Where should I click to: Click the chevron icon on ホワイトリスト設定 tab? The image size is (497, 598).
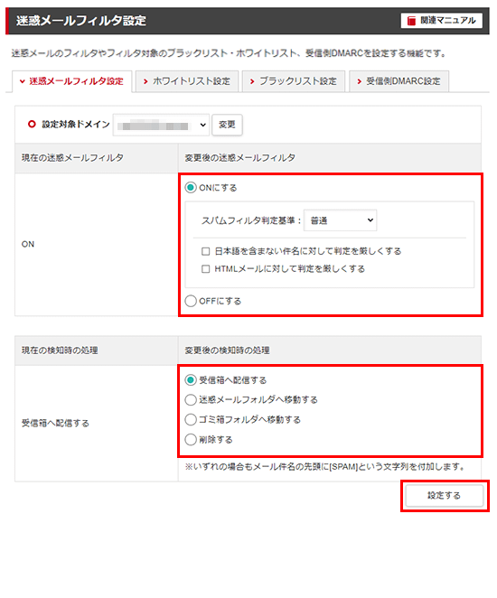(145, 81)
